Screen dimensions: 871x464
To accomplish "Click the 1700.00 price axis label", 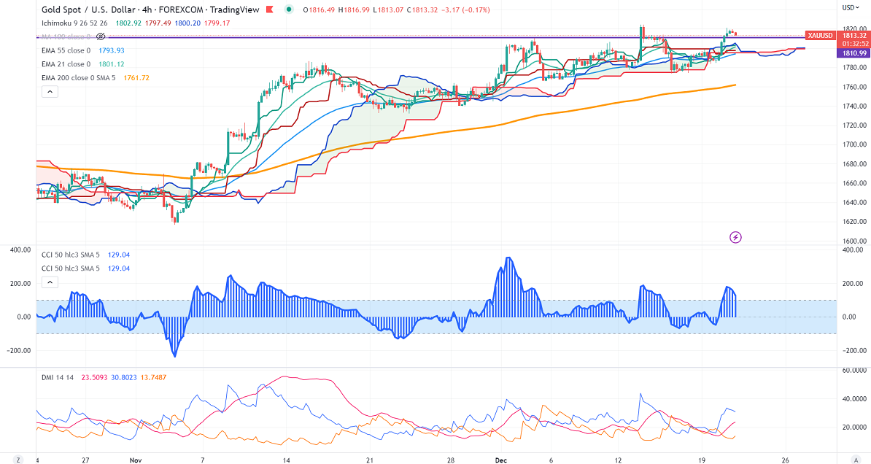I will pyautogui.click(x=856, y=144).
